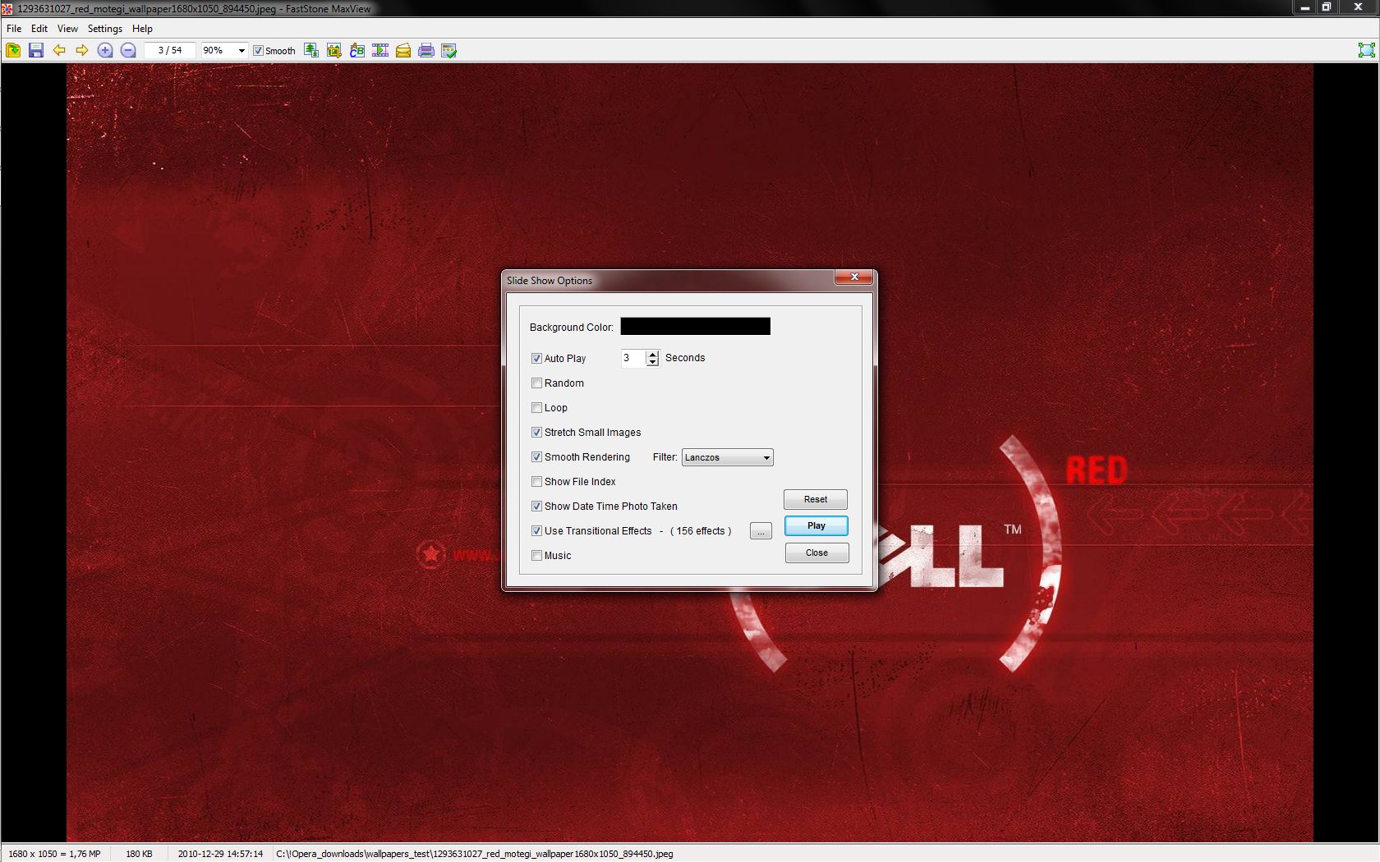The image size is (1380, 862).
Task: Minimize the FastStone MaxView window
Action: coord(1304,7)
